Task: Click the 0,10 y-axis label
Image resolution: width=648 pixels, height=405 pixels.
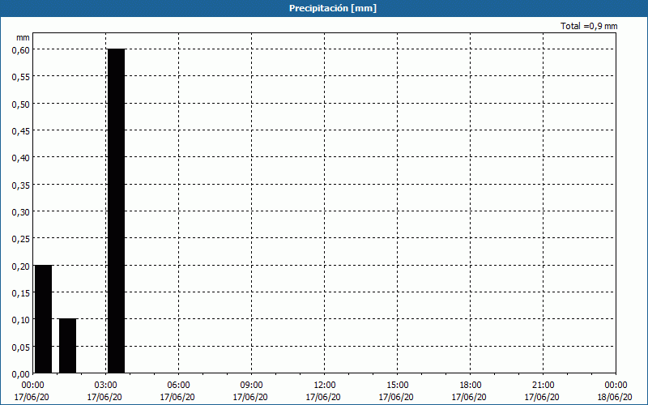Action: pos(21,320)
